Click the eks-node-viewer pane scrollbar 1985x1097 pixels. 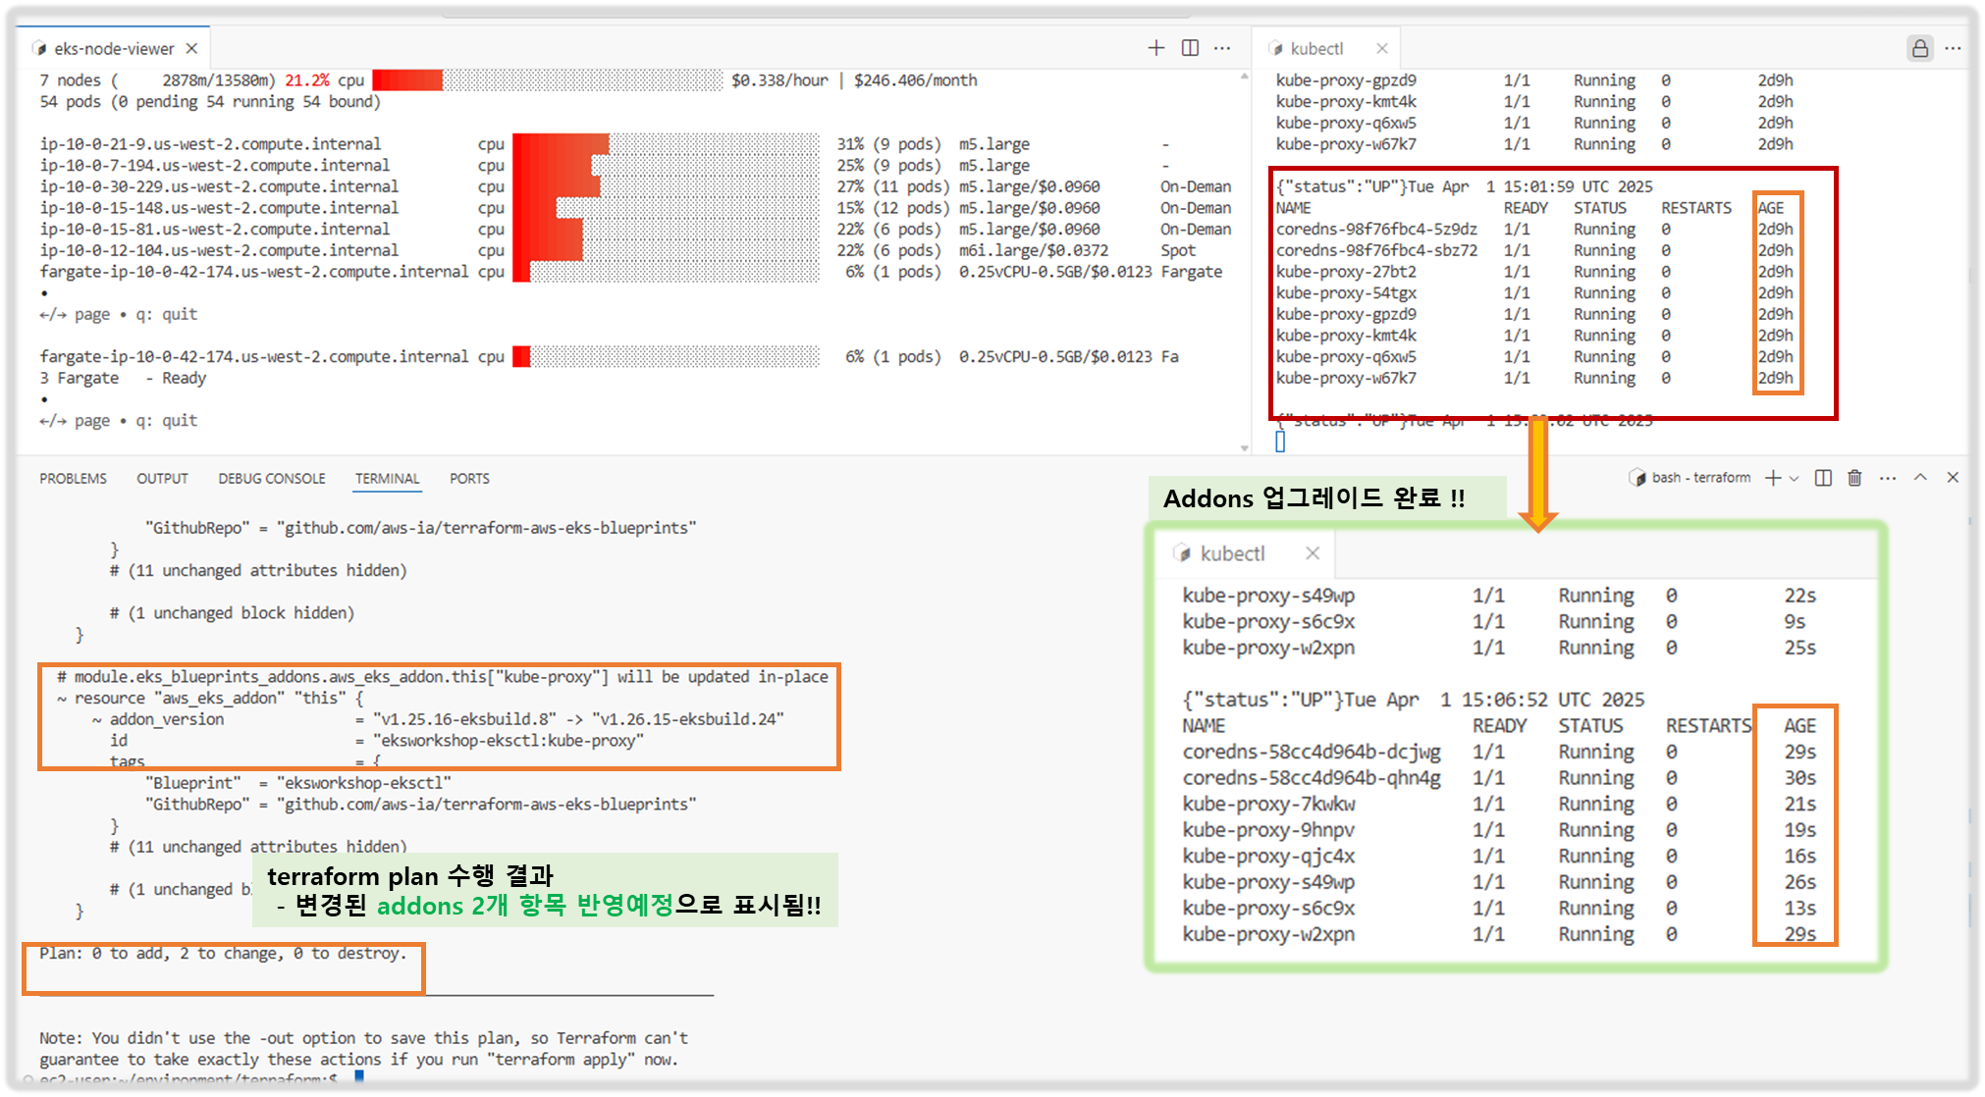pyautogui.click(x=1245, y=260)
